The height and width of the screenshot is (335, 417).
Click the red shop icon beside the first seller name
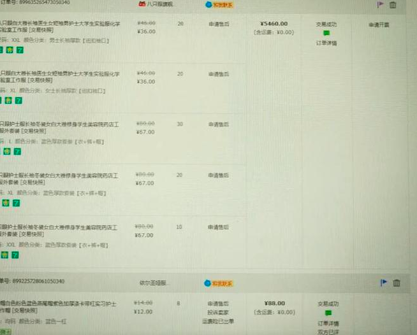click(x=142, y=4)
